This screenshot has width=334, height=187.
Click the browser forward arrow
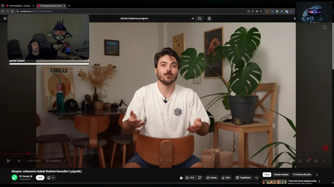7,11
